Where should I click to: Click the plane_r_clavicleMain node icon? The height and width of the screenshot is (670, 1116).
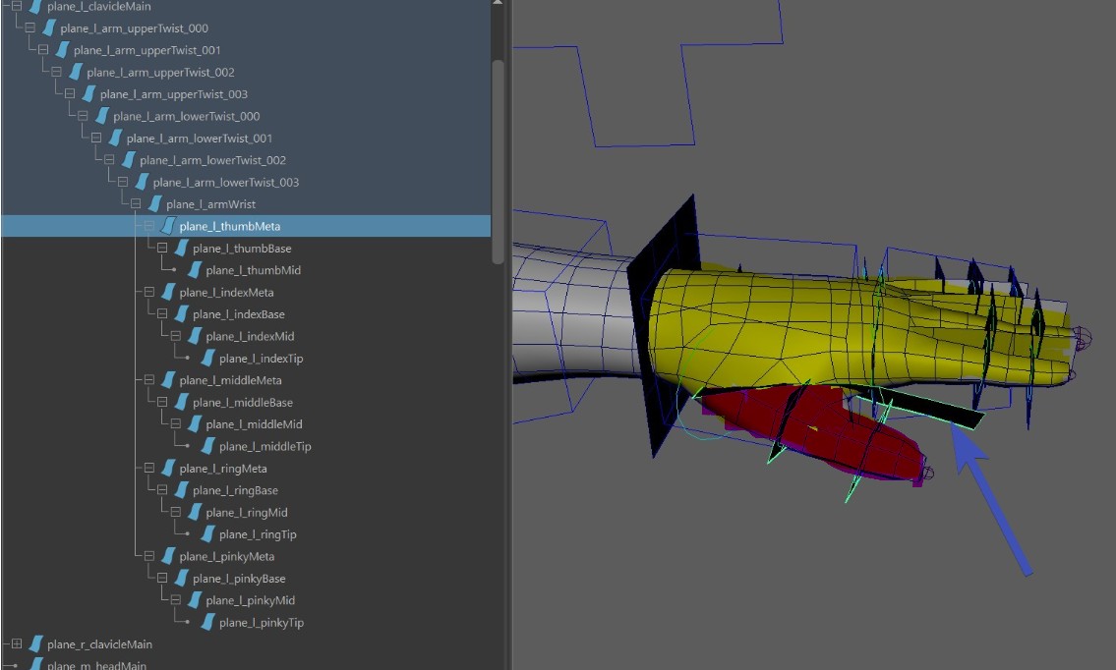35,644
